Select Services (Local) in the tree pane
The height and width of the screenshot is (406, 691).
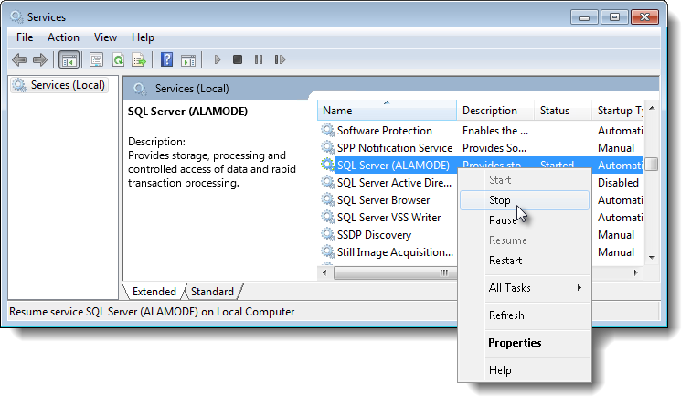click(x=61, y=85)
